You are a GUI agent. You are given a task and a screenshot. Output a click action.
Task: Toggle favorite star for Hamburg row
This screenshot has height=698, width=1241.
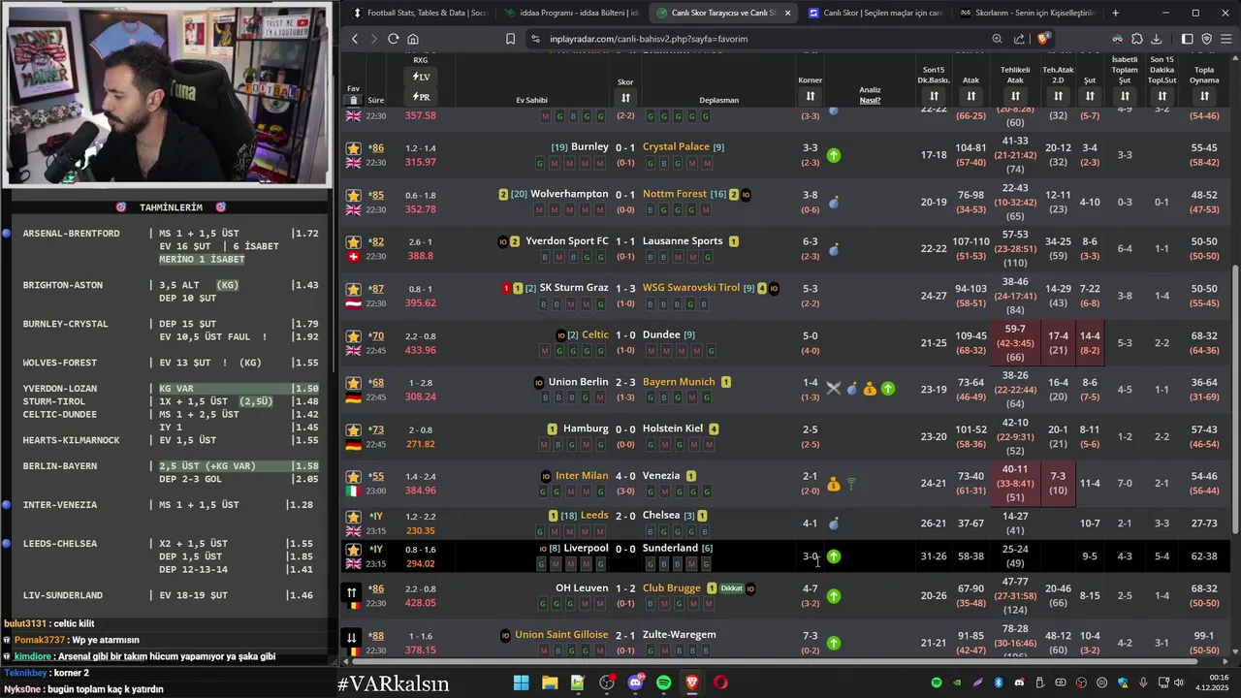(353, 430)
